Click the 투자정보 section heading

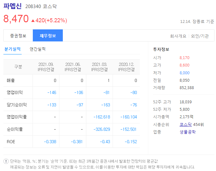coord(161,49)
